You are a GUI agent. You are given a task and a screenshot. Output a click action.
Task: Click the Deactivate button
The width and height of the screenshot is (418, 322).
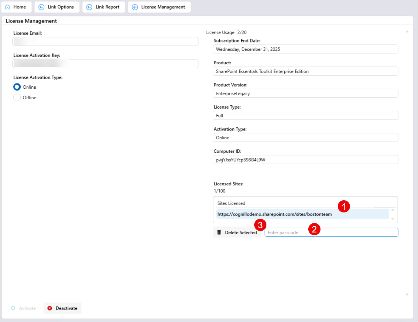tap(63, 308)
